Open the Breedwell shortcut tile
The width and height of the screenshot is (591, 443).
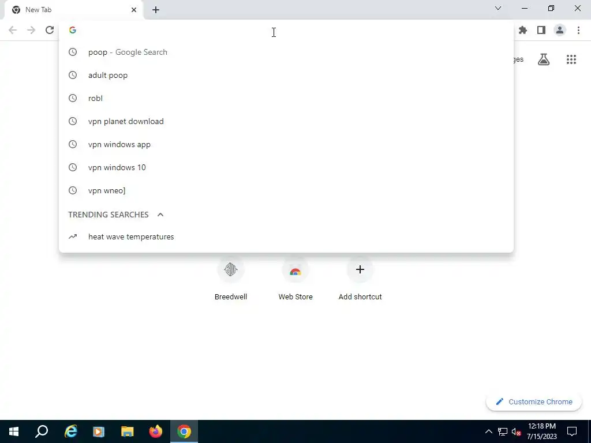(x=231, y=279)
